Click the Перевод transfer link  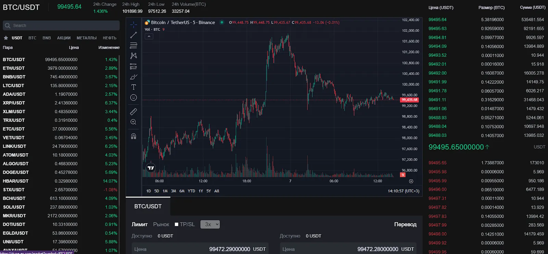click(x=405, y=225)
